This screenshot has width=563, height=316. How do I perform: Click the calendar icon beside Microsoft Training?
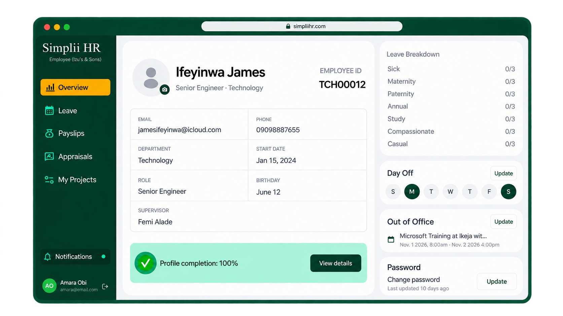pyautogui.click(x=391, y=239)
